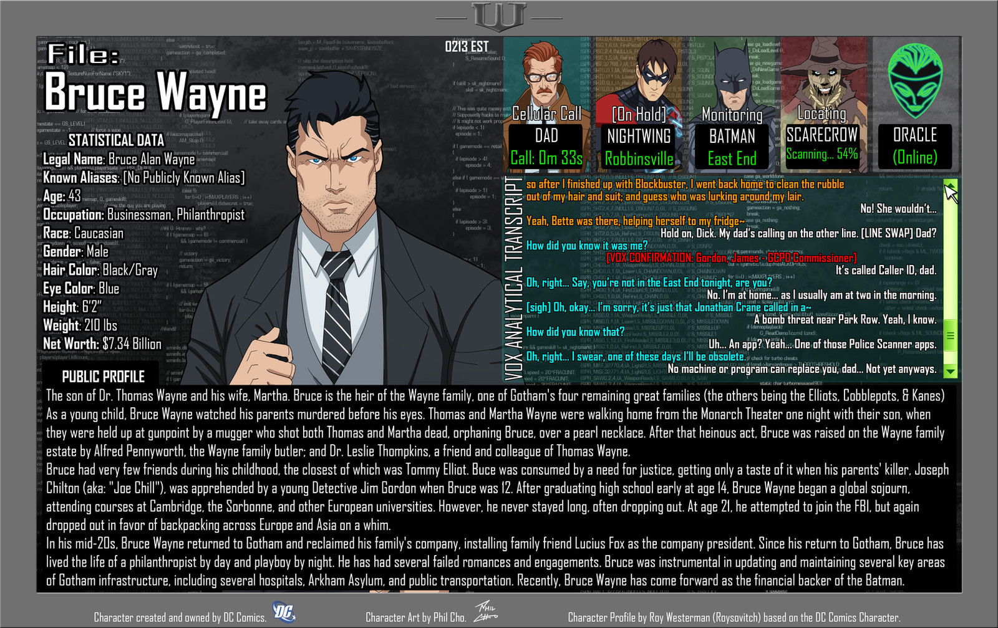Image resolution: width=998 pixels, height=628 pixels.
Task: Select the ORACLE contact name
Action: (914, 135)
